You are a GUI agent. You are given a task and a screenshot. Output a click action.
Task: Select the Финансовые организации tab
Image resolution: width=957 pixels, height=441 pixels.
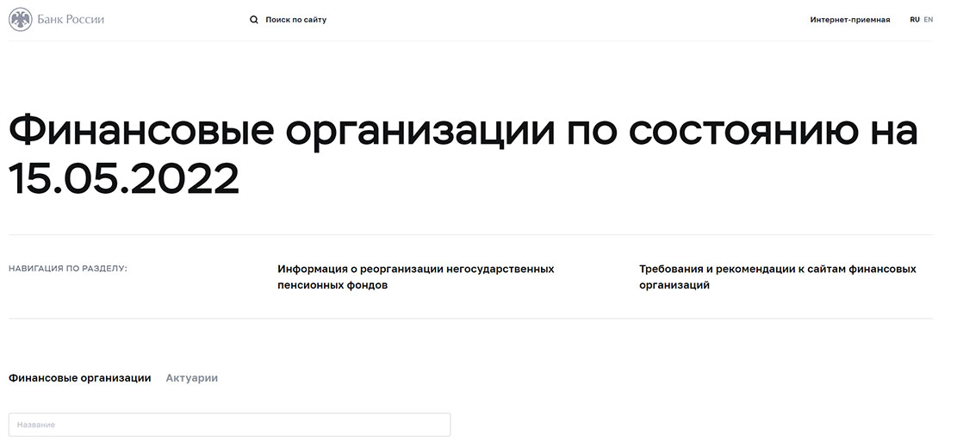click(80, 378)
